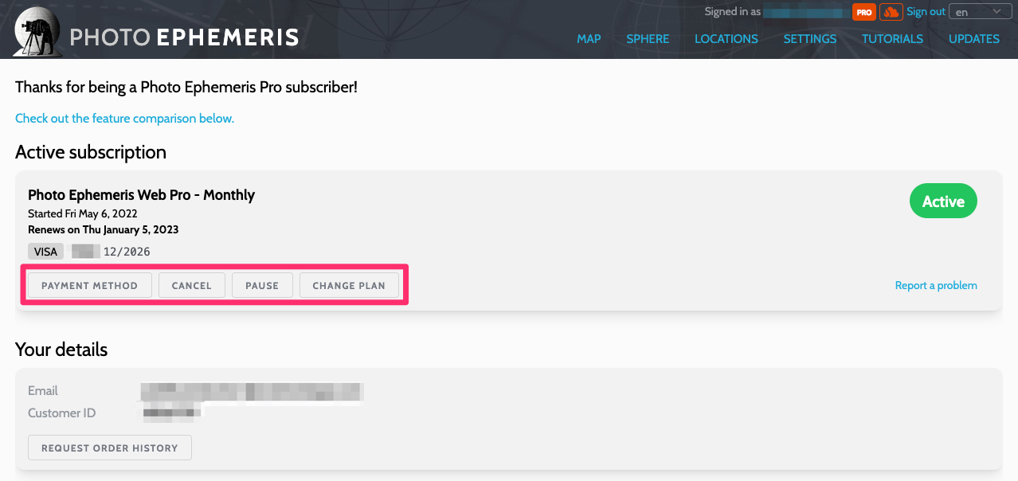Click the CHANGE PLAN button
Viewport: 1018px width, 481px height.
349,286
